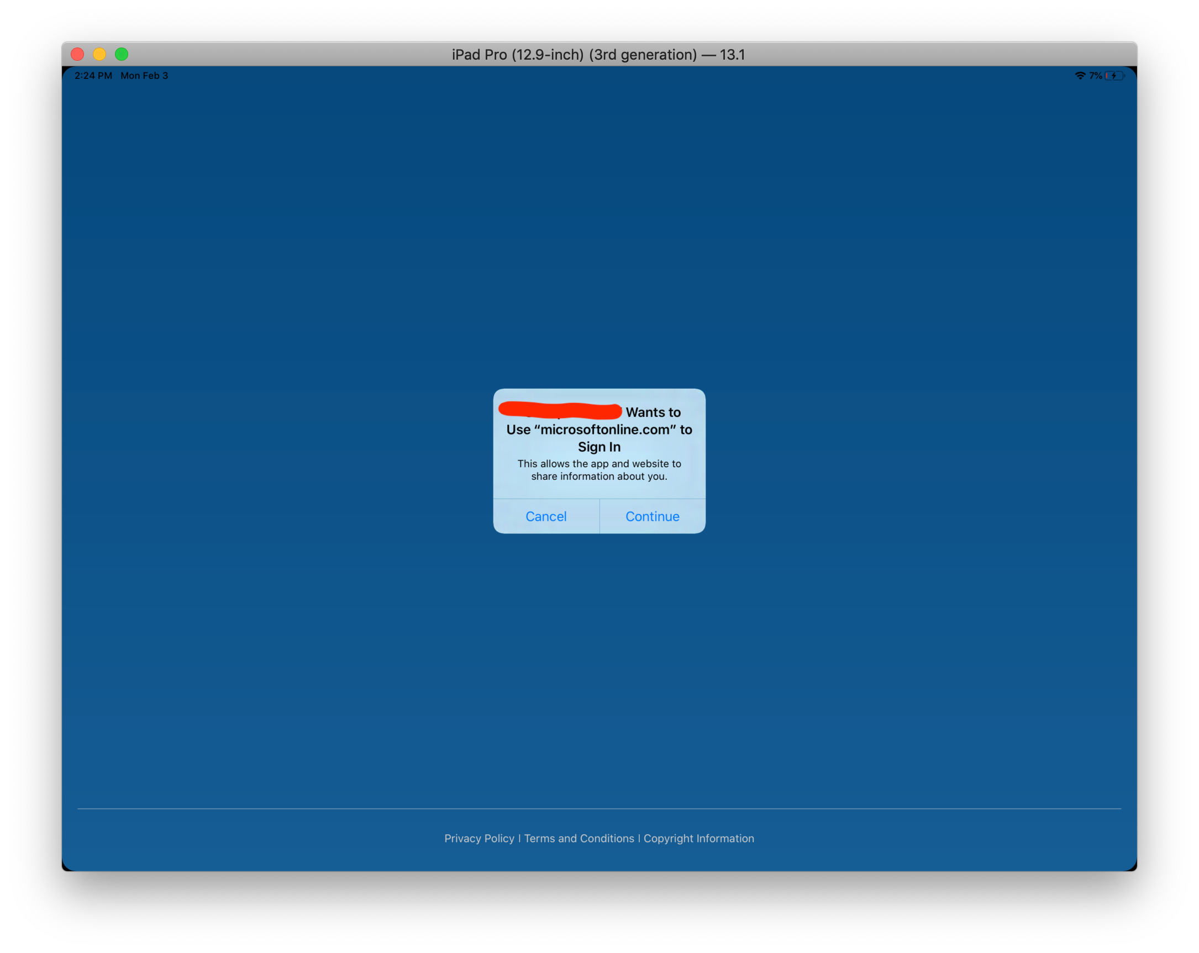Viewport: 1199px width, 953px height.
Task: Click the Mon Feb 3 date display
Action: (144, 76)
